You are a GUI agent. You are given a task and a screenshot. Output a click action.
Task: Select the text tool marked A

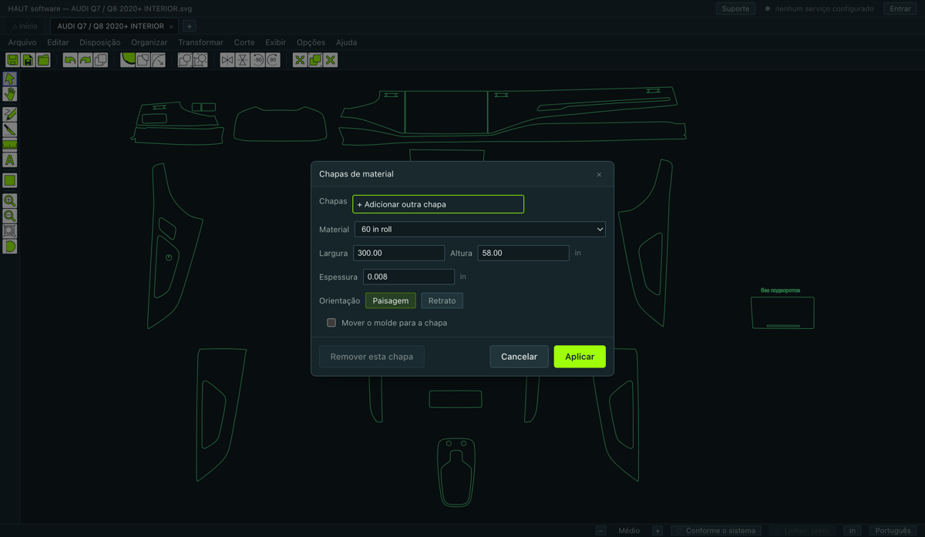9,160
